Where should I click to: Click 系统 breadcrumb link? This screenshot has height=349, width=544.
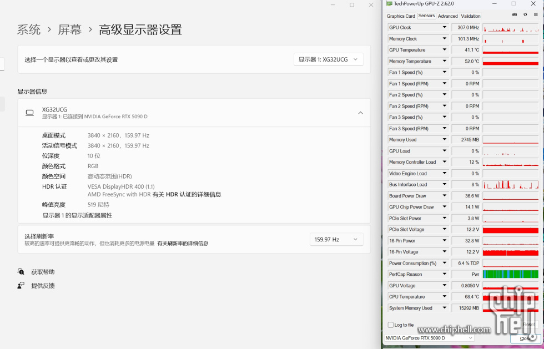coord(29,29)
